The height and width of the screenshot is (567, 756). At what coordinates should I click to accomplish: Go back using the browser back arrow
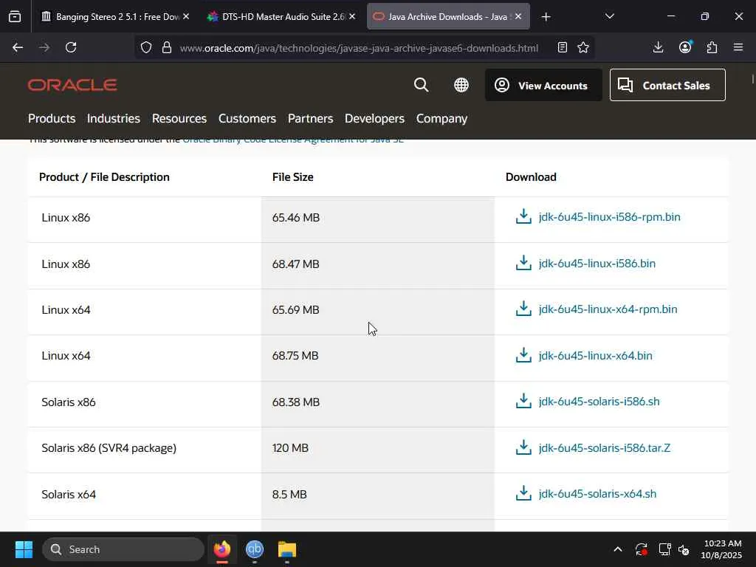click(x=18, y=47)
